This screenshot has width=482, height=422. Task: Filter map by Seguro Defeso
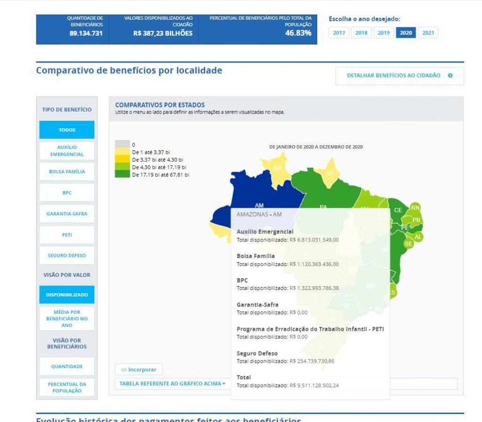tap(67, 256)
